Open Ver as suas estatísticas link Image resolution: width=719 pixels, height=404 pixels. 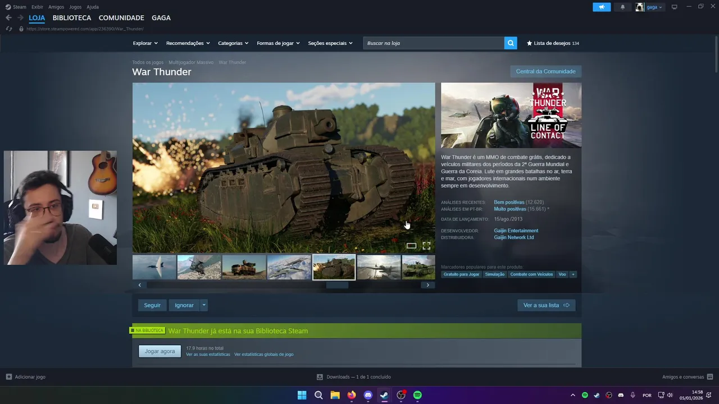(208, 355)
